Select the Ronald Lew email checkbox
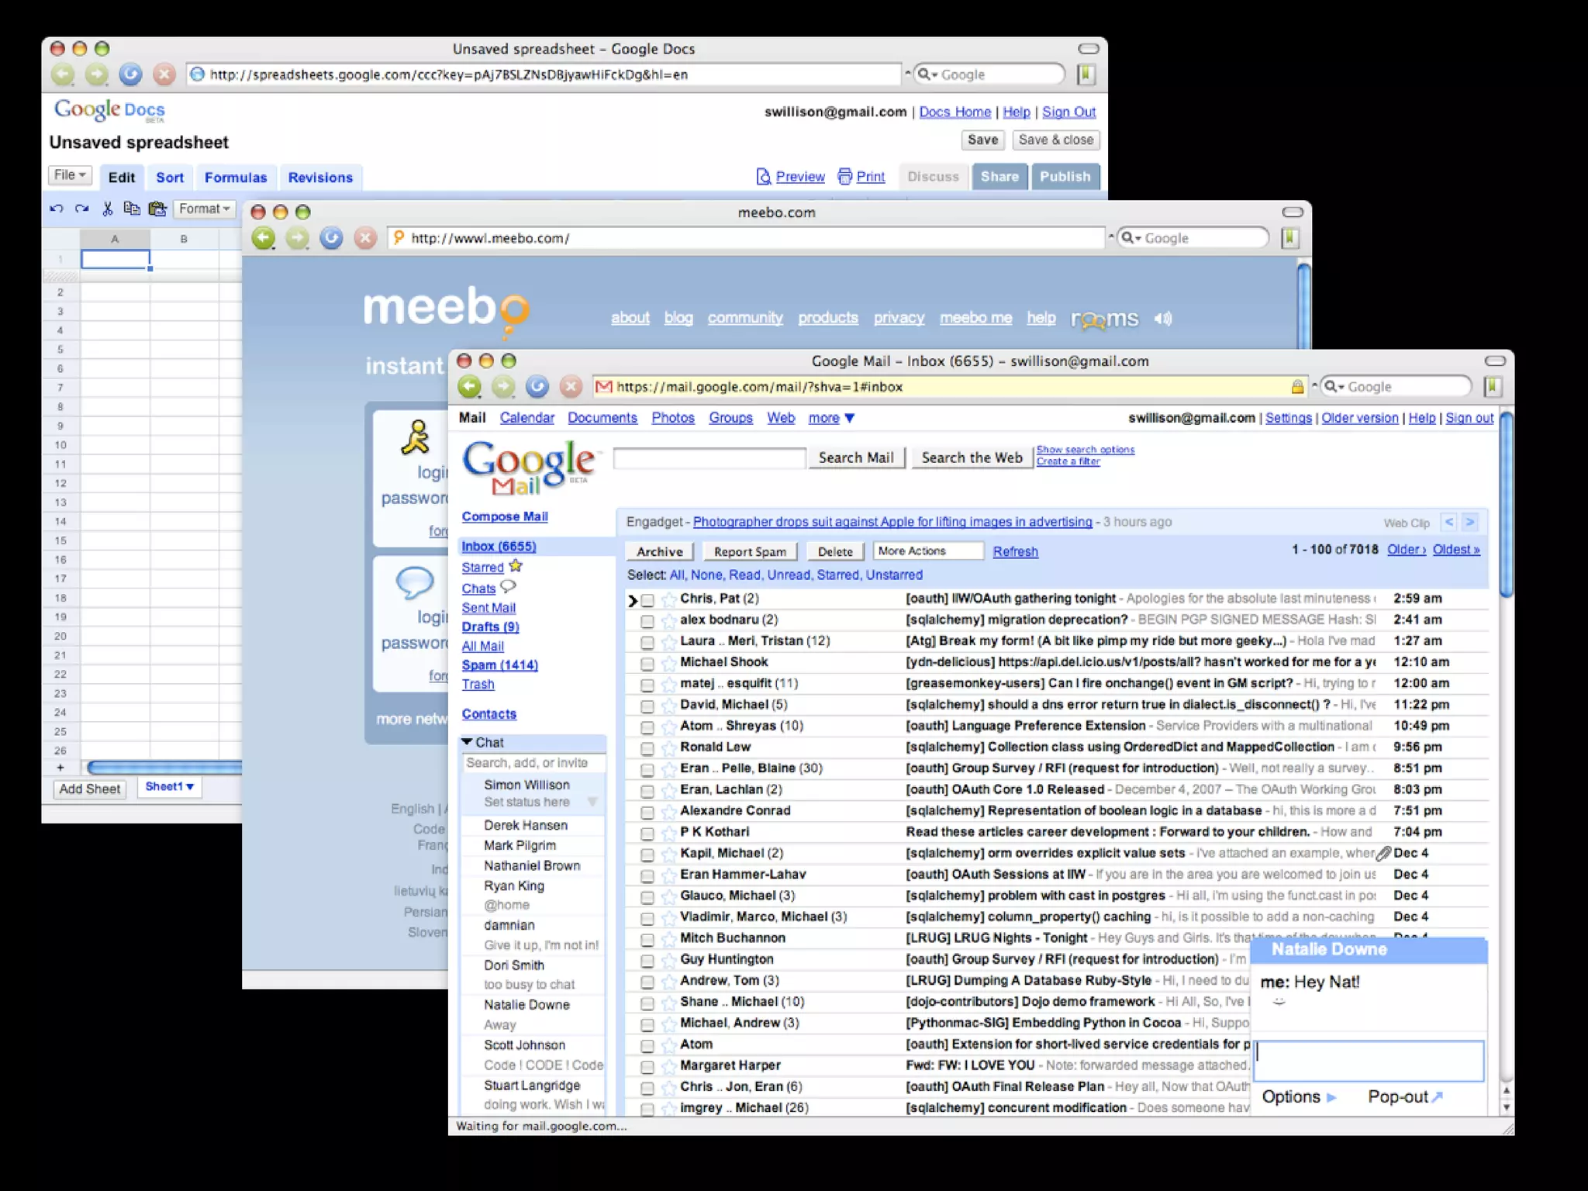 [x=647, y=748]
